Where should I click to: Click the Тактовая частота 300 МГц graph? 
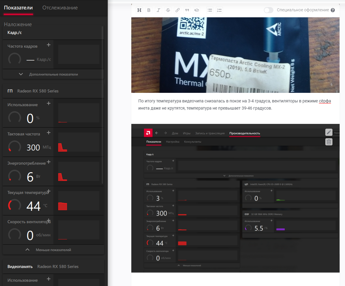coord(79,142)
